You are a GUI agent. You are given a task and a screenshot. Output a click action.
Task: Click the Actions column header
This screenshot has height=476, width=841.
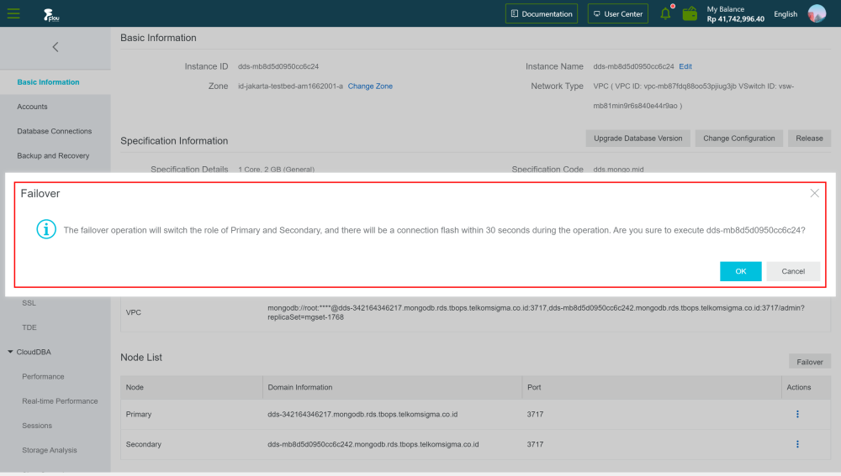[799, 387]
